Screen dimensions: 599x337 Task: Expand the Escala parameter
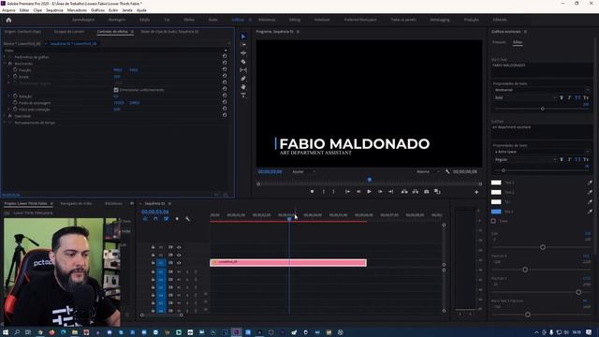coord(9,77)
